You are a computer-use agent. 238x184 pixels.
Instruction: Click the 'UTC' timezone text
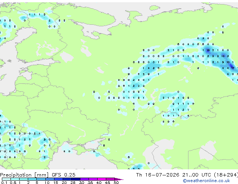click(x=206, y=175)
